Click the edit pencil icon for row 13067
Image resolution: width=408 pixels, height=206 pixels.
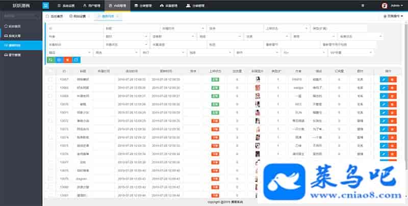pyautogui.click(x=383, y=80)
